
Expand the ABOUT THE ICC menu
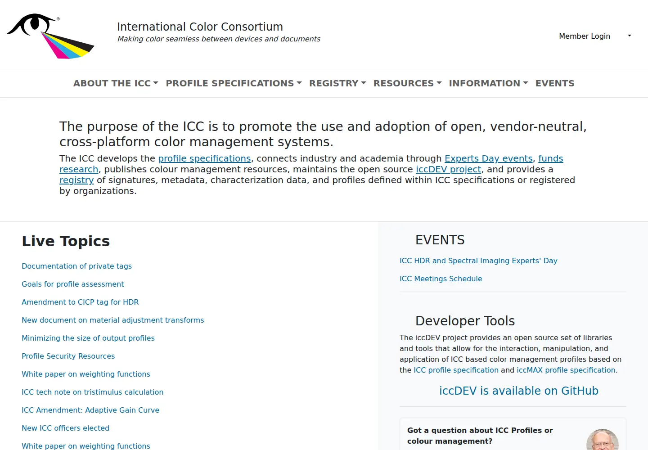116,83
